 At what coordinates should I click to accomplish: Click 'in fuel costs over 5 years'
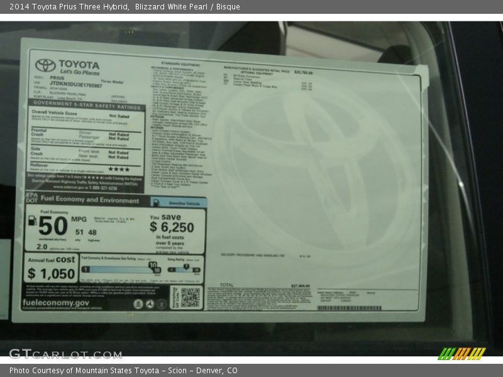point(170,240)
